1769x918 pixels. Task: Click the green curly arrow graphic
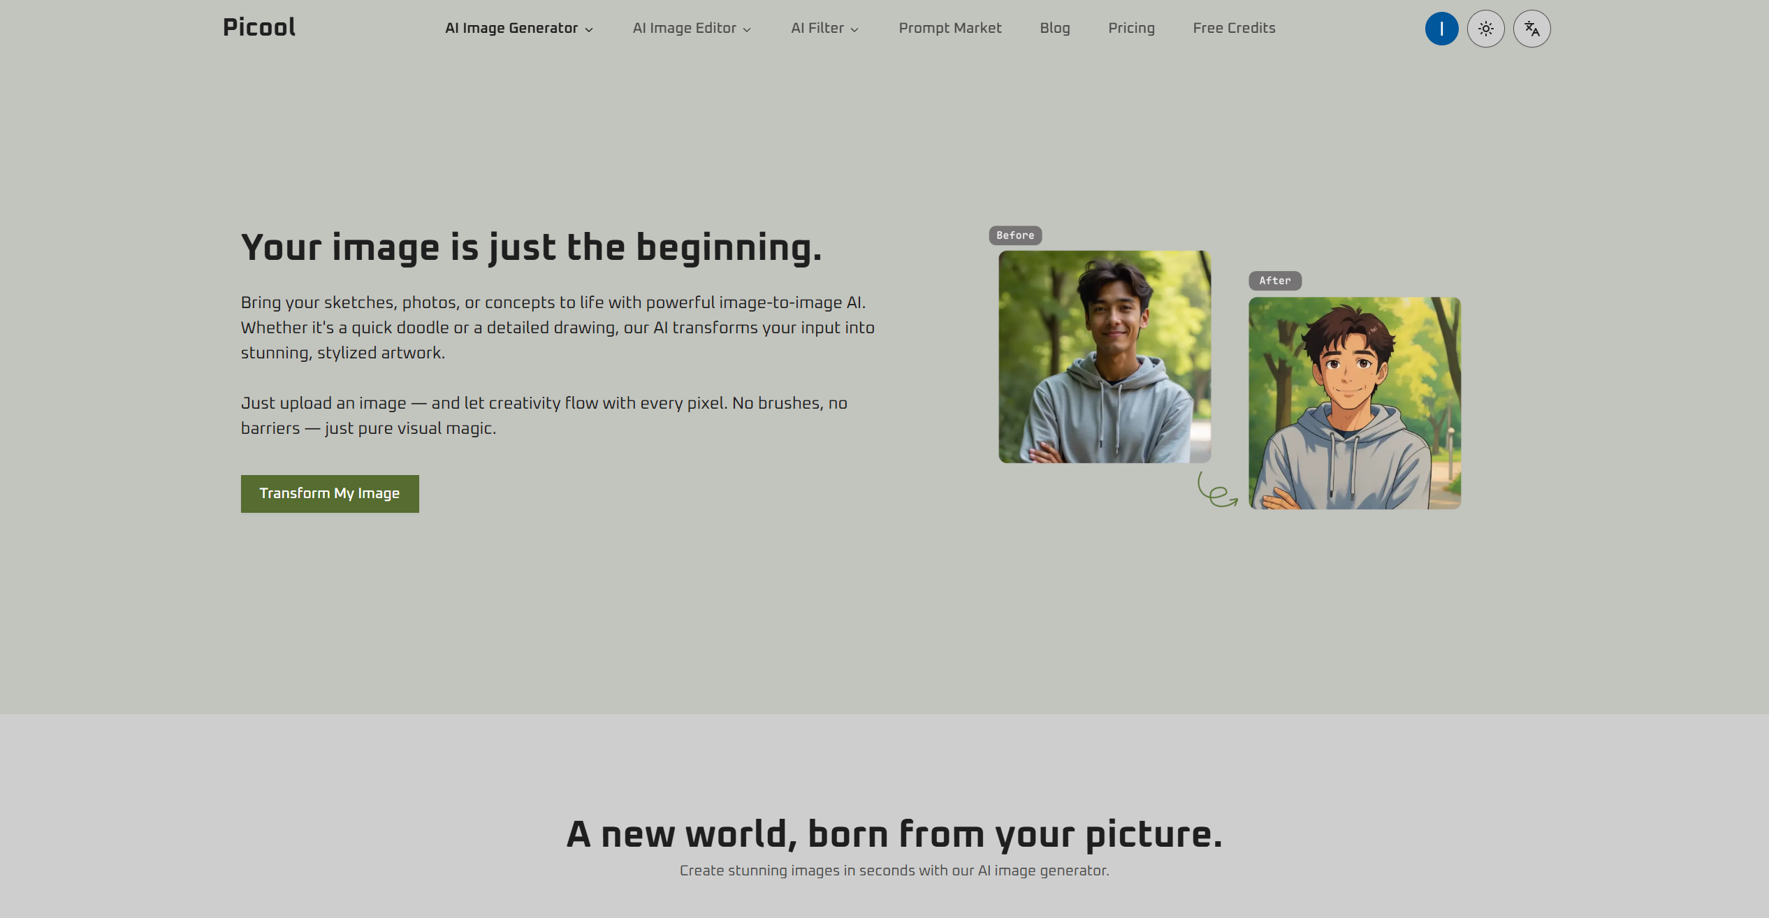click(1218, 488)
